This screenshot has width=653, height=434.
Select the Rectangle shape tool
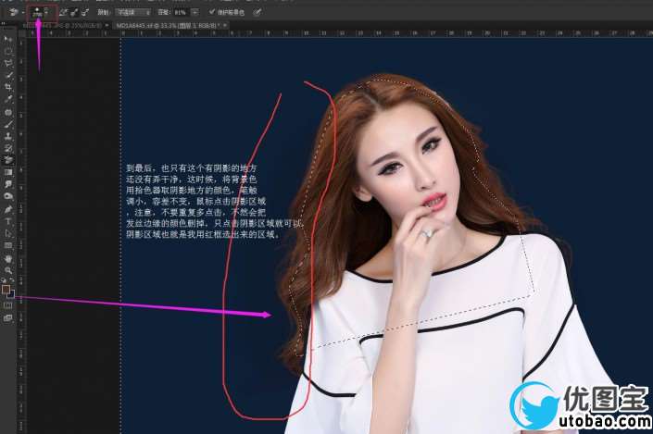tap(8, 245)
